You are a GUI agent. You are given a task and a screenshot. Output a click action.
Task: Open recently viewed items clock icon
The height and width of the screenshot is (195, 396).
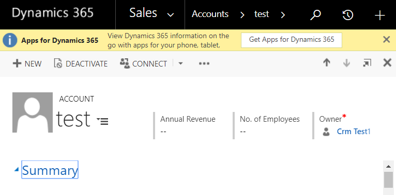click(348, 15)
